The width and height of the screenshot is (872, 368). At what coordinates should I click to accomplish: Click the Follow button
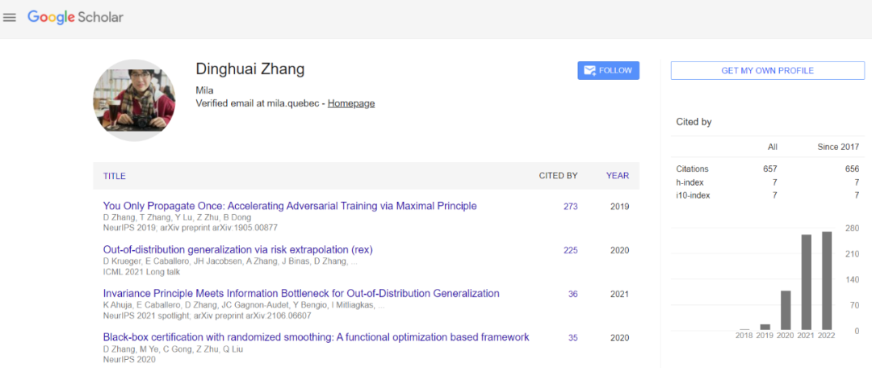click(608, 70)
